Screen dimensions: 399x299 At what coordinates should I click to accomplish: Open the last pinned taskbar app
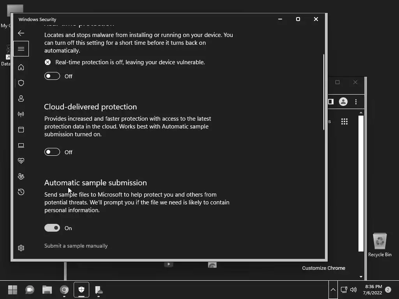pos(99,290)
